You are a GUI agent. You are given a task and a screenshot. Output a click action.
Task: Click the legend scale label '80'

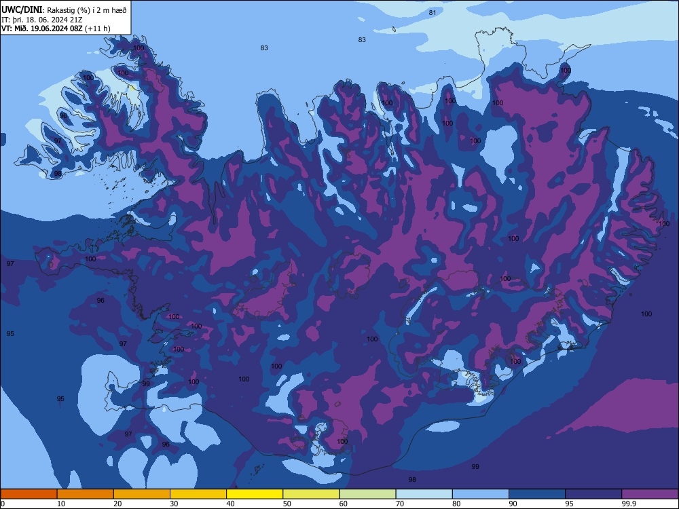coord(456,504)
